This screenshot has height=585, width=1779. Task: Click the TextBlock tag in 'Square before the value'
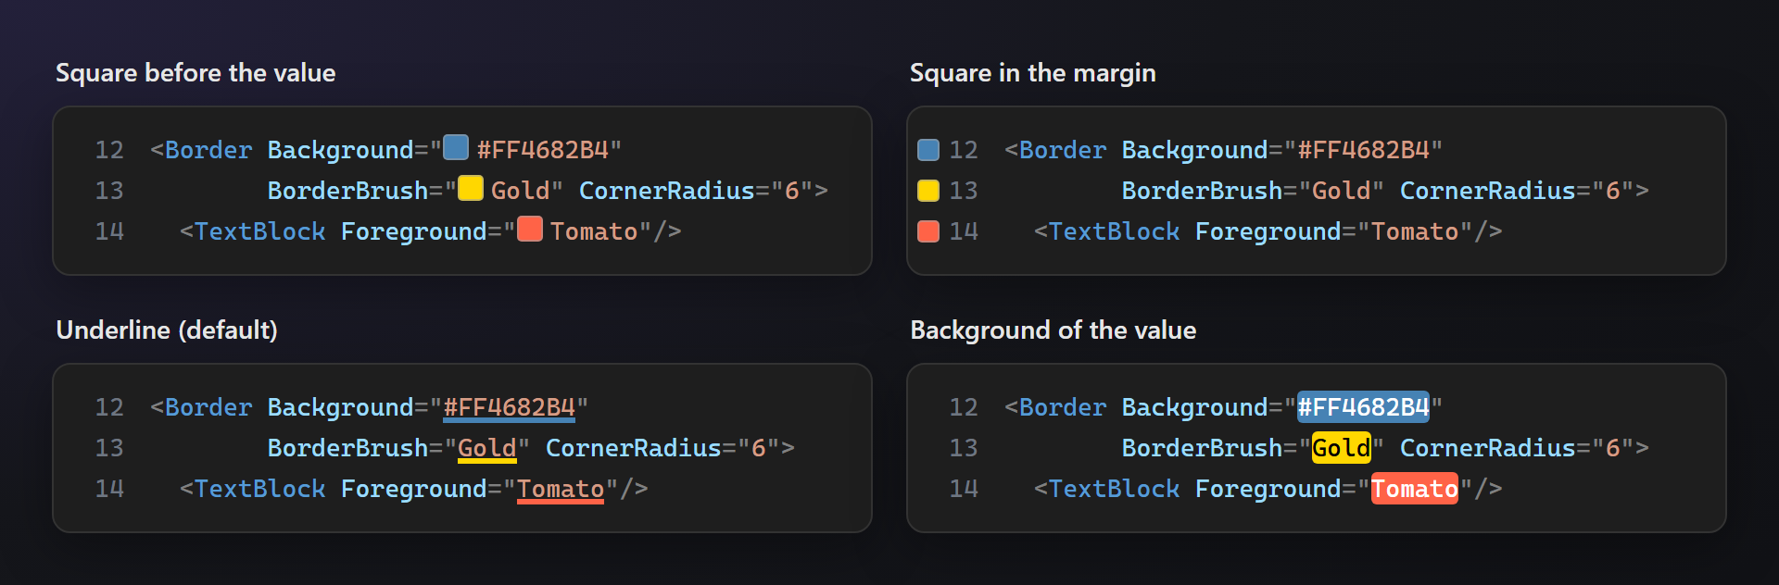(x=260, y=231)
